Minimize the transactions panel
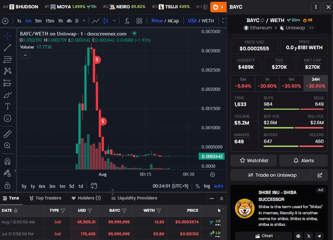This screenshot has height=240, width=333. click(212, 198)
